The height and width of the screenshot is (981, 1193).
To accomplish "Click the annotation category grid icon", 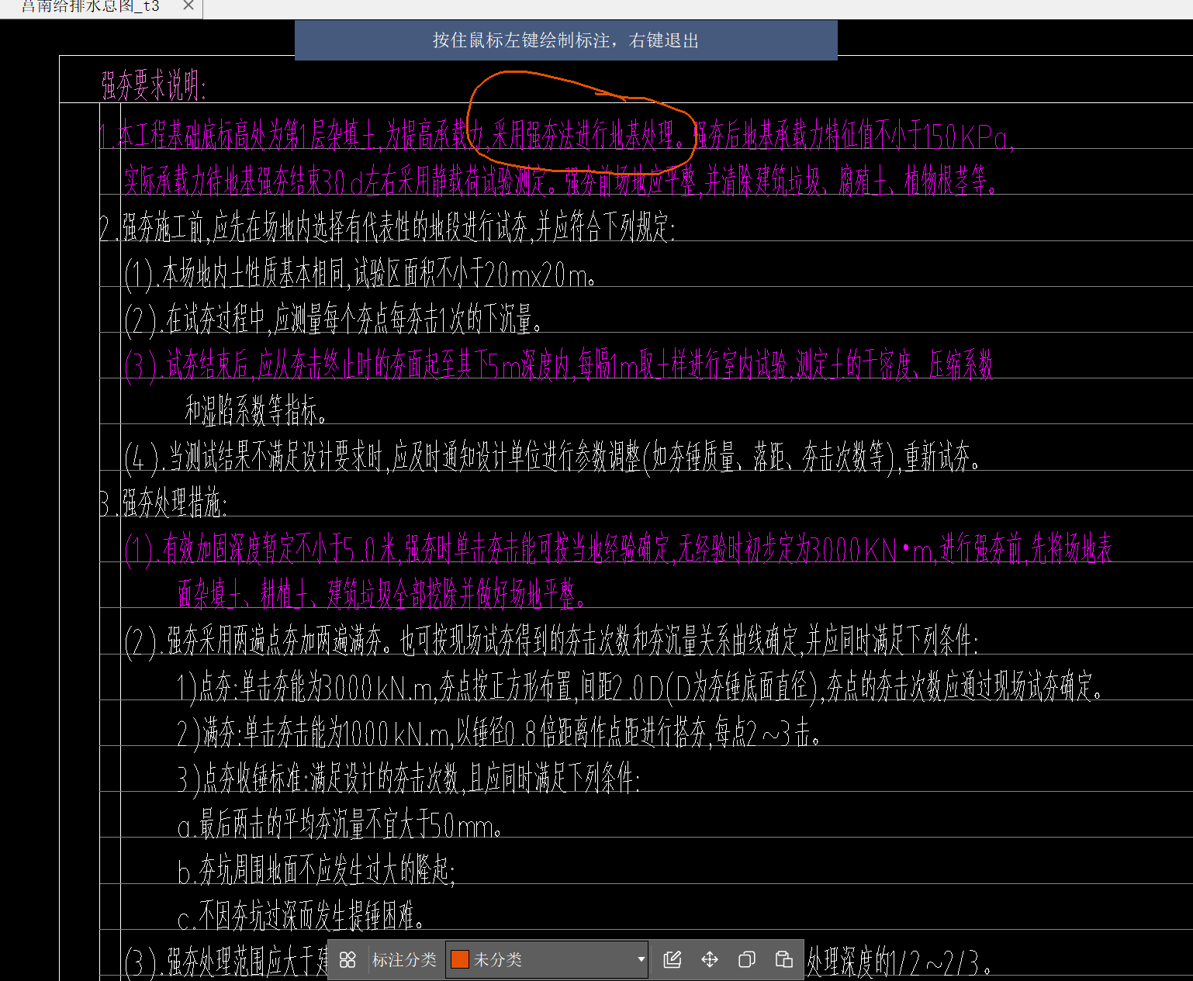I will pos(348,960).
